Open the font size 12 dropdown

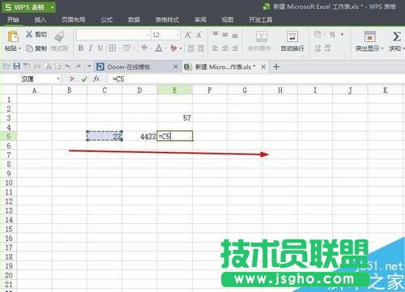click(177, 35)
